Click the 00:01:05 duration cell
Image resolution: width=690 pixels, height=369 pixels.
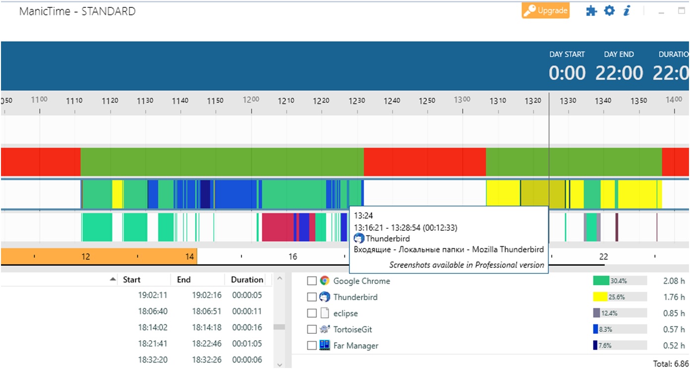coord(247,343)
